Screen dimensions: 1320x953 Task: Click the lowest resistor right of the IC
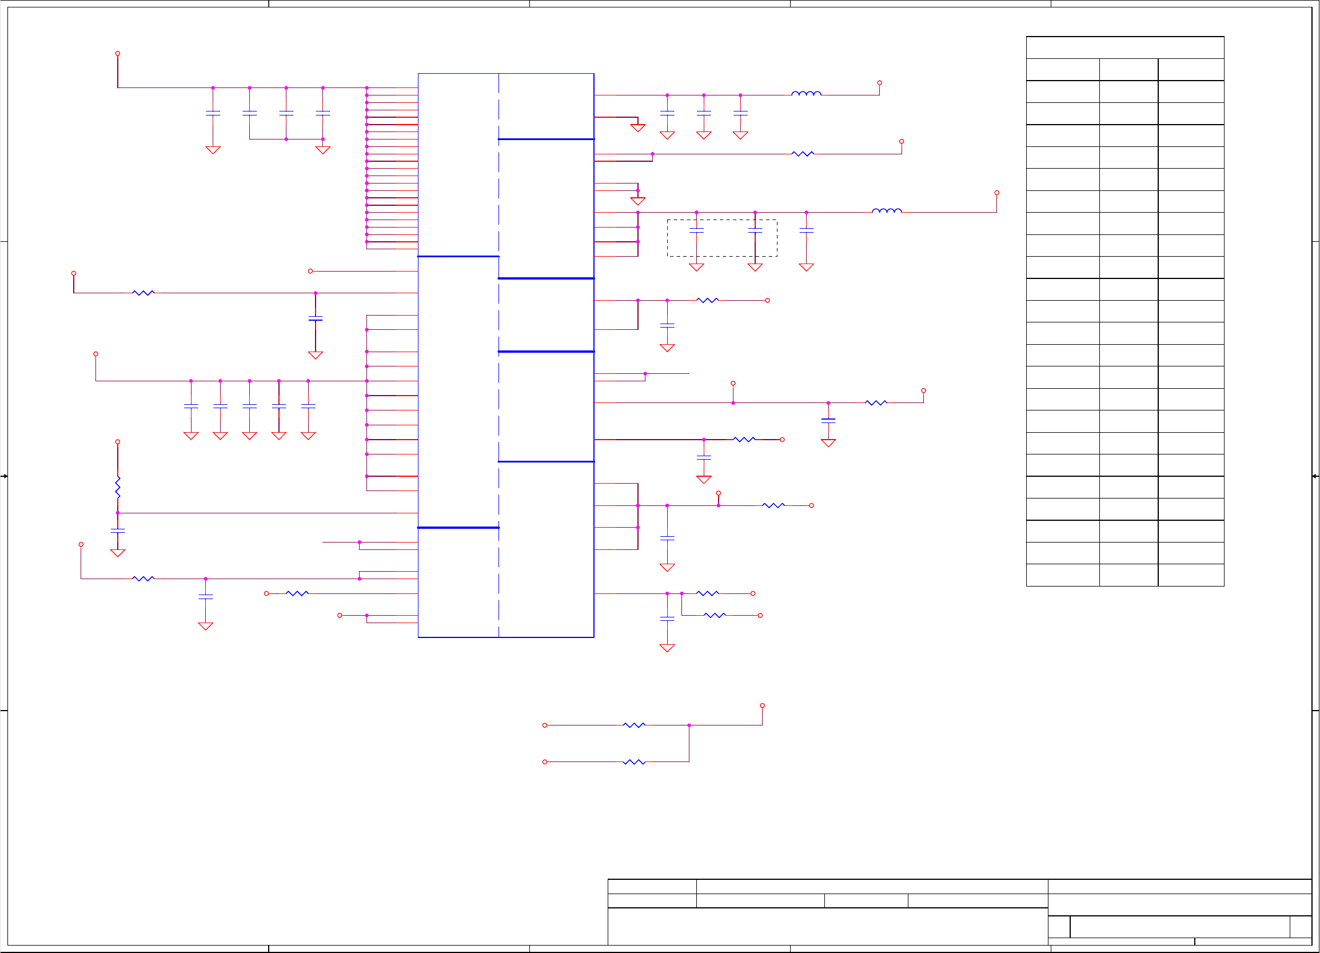click(x=714, y=615)
